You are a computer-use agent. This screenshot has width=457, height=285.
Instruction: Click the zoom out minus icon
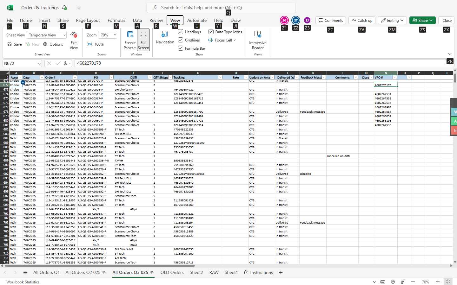point(413,282)
